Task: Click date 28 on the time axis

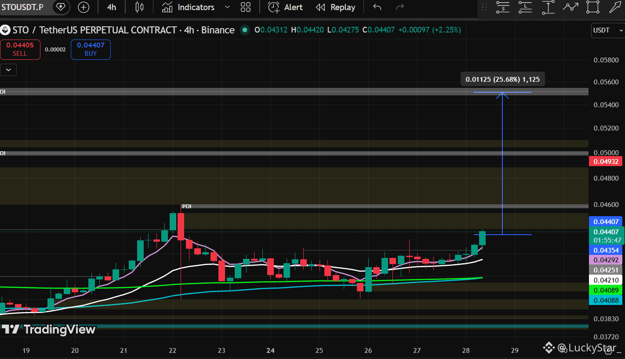Action: [x=466, y=350]
